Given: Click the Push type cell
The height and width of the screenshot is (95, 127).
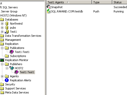Looking at the screenshot, I should tap(96, 11).
